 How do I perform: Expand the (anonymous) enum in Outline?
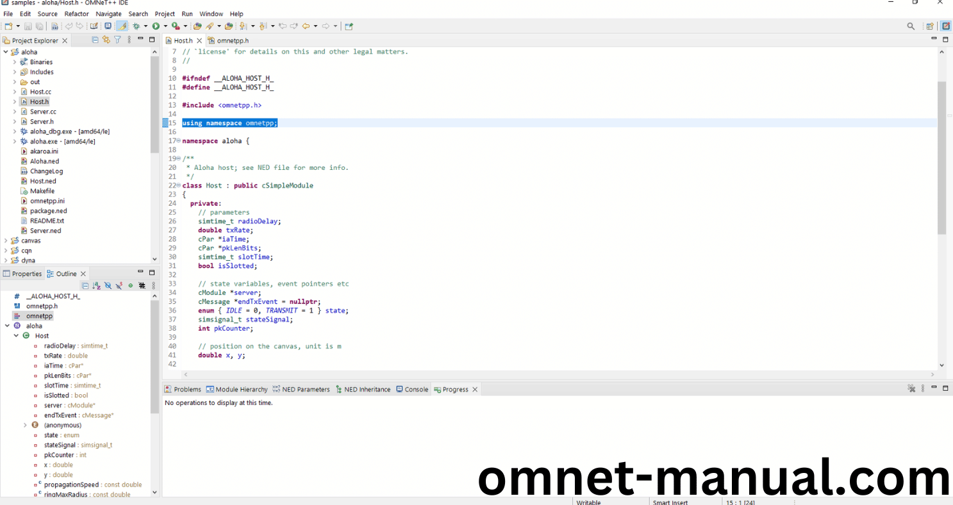pos(26,426)
